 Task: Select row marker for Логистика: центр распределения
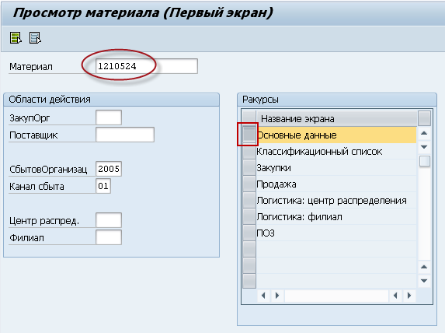click(x=249, y=200)
